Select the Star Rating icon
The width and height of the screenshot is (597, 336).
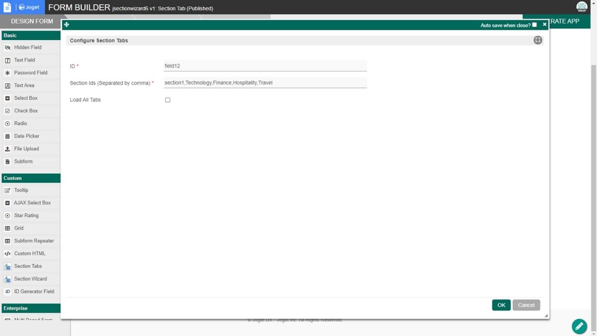(7, 216)
